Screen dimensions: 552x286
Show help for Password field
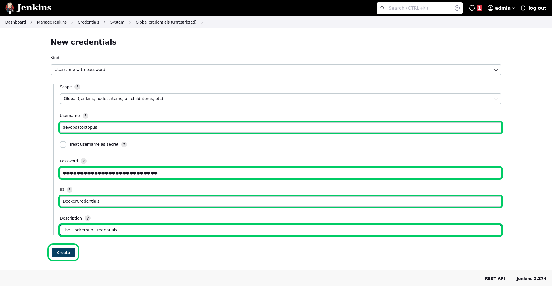[83, 161]
